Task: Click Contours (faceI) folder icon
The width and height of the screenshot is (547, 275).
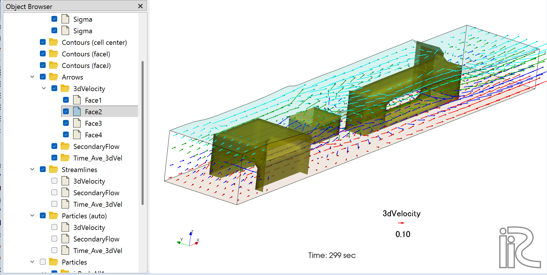Action: [x=53, y=53]
